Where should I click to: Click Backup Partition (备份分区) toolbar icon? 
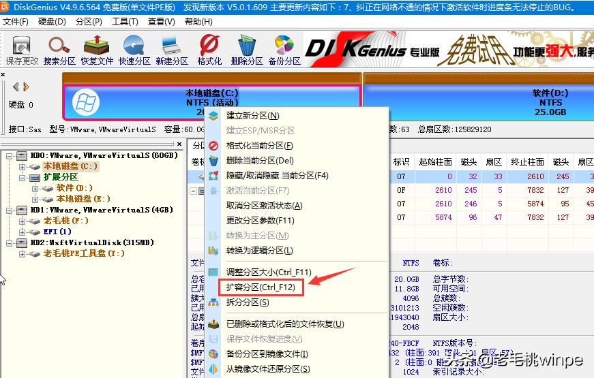pos(284,50)
